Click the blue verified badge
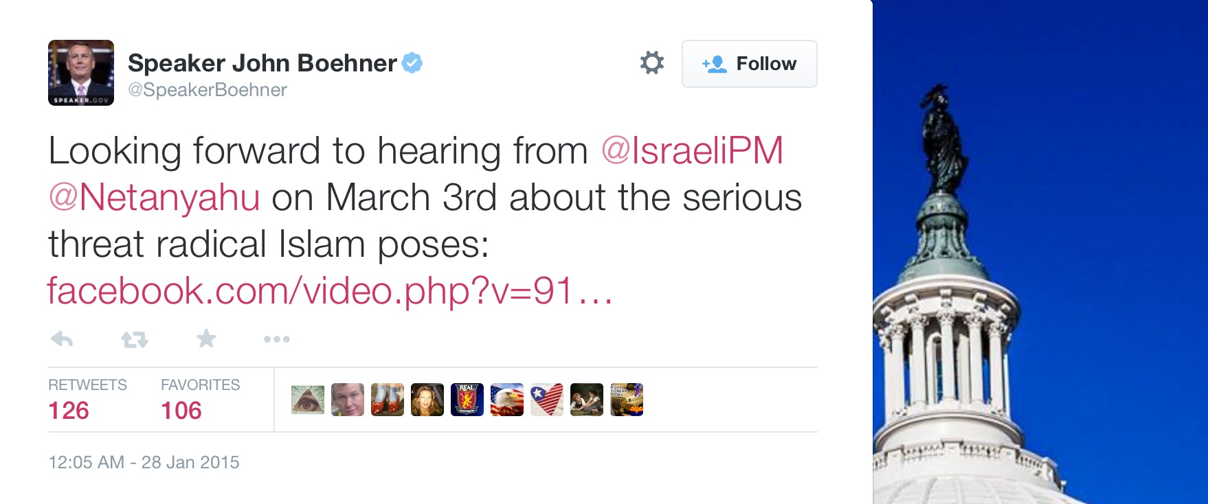 pos(412,63)
